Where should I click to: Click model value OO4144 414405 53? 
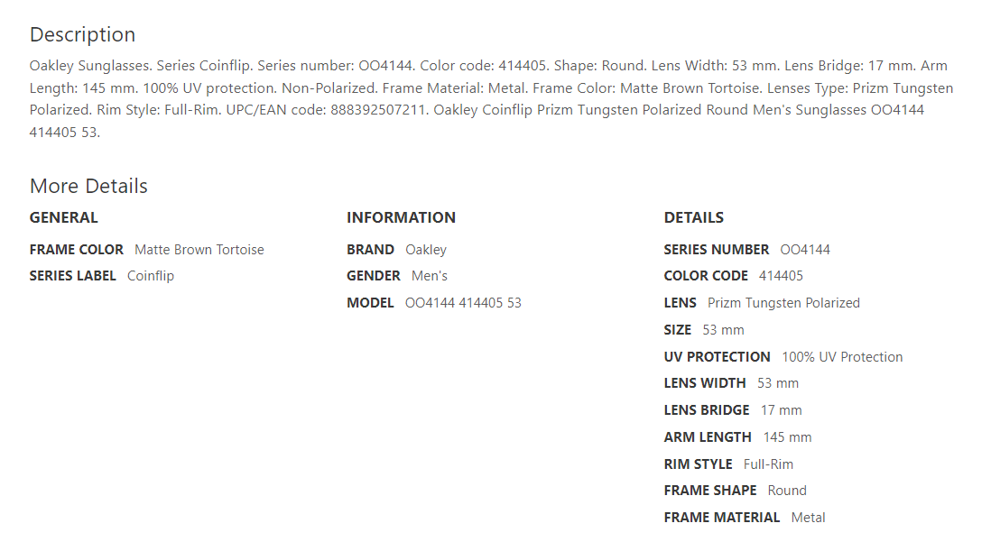click(463, 303)
